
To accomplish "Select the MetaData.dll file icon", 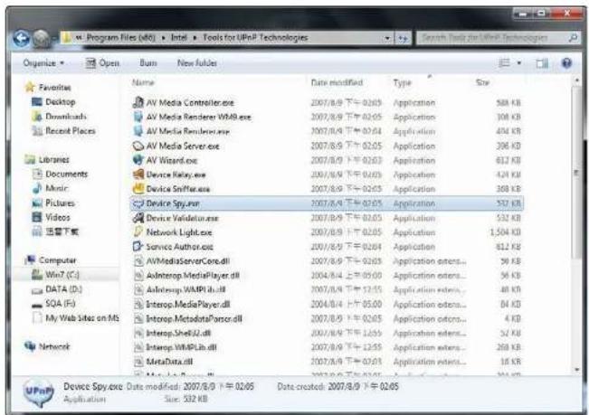I will click(x=139, y=362).
